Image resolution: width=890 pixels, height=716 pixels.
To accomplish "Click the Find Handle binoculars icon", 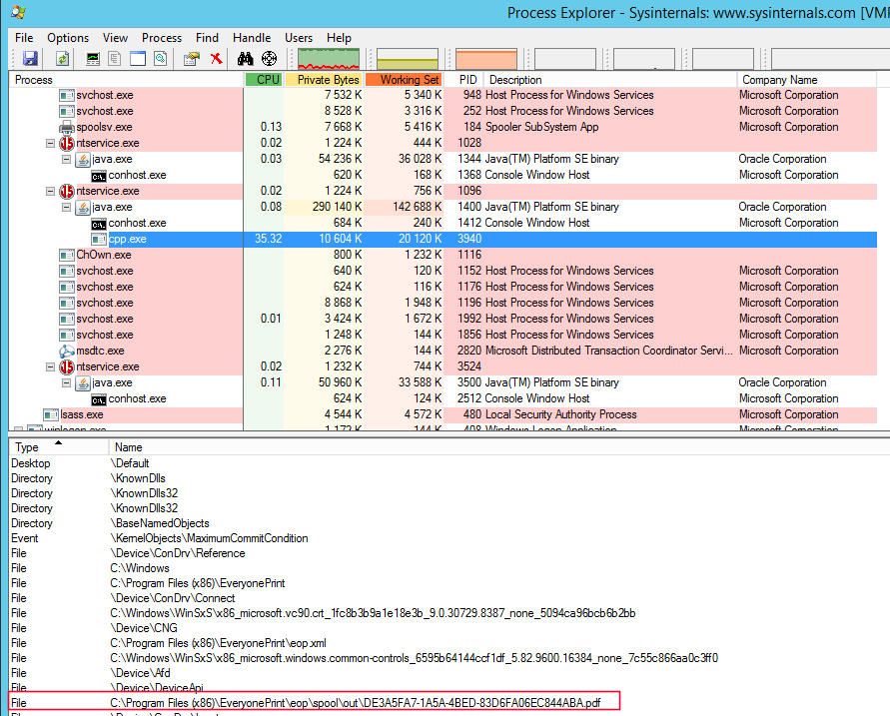I will tap(244, 58).
